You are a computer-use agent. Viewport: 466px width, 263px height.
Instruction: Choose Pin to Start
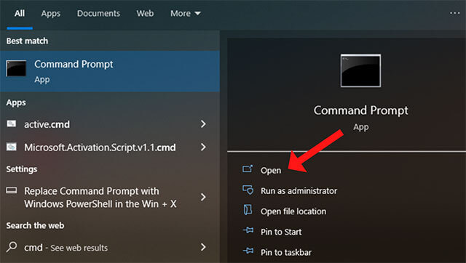click(281, 232)
